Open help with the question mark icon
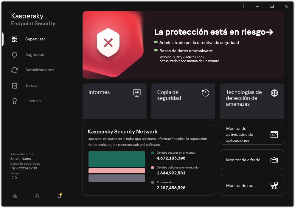The height and width of the screenshot is (208, 295). pyautogui.click(x=243, y=6)
